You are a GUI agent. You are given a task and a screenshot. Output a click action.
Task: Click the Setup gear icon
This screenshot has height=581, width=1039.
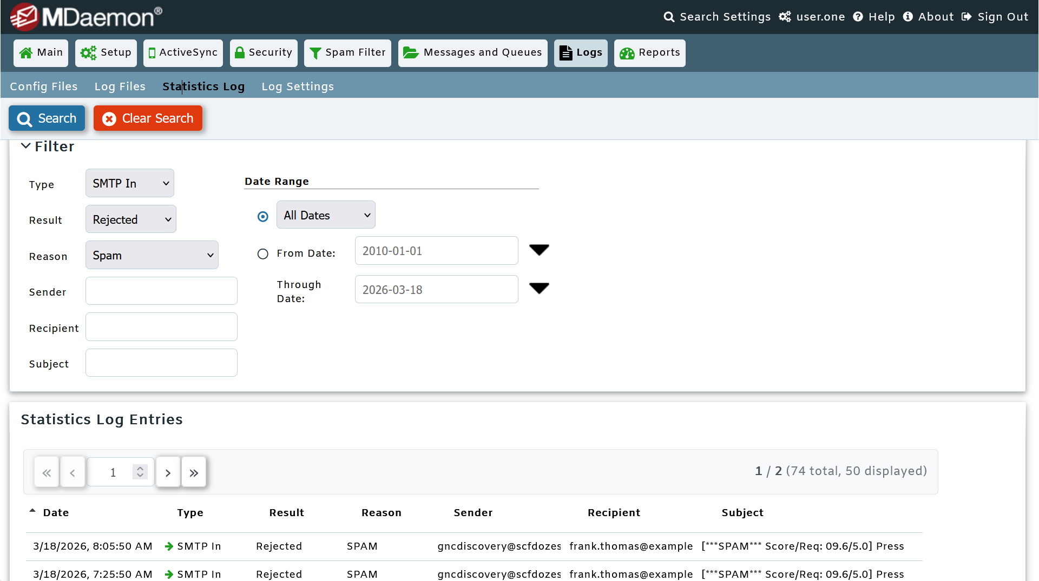[x=89, y=52]
